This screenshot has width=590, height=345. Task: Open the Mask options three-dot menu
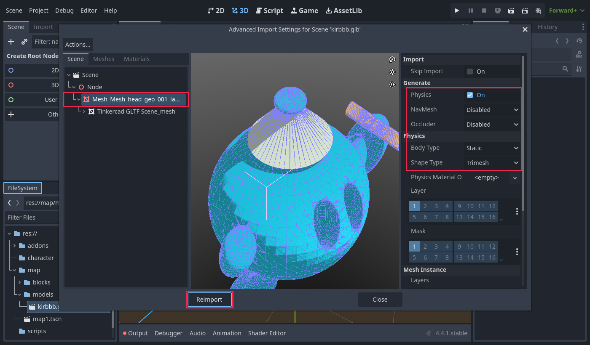click(517, 252)
